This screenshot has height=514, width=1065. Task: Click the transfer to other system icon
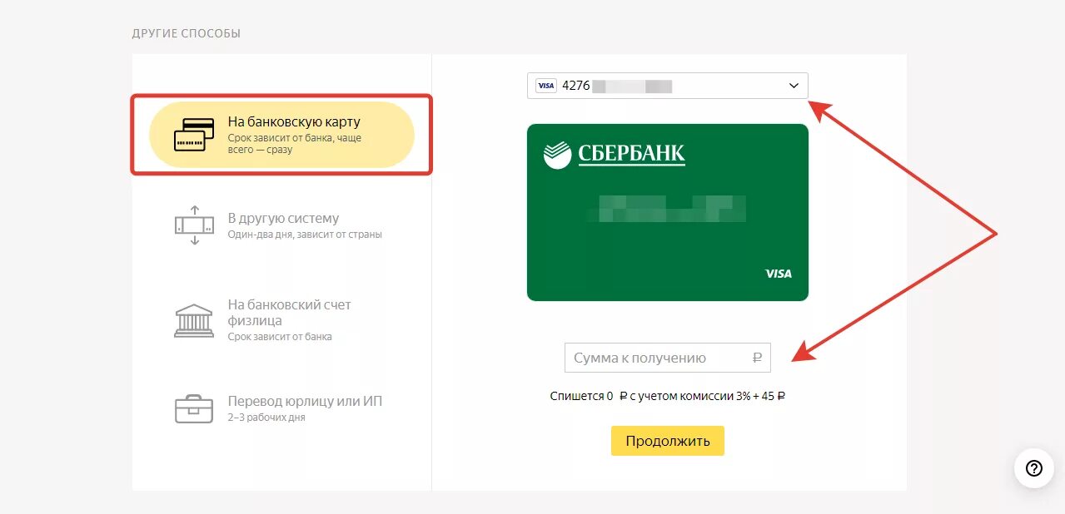(x=194, y=225)
